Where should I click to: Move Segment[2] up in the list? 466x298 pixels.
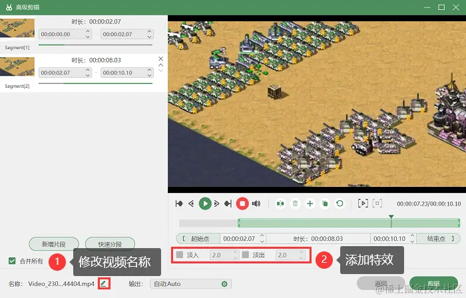161,65
